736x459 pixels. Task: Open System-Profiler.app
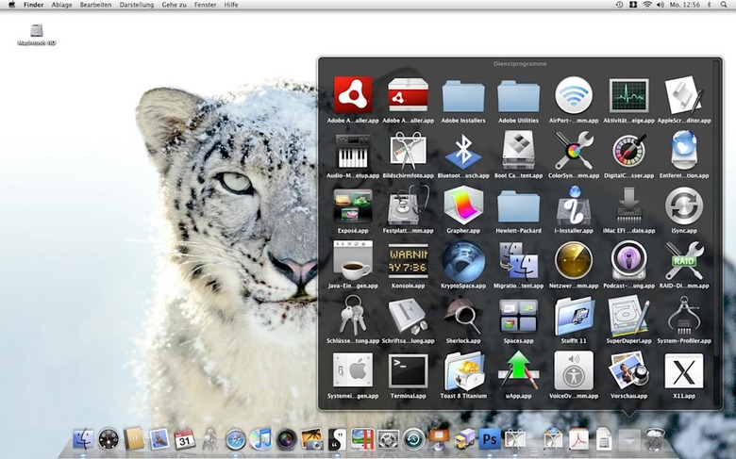(x=684, y=316)
